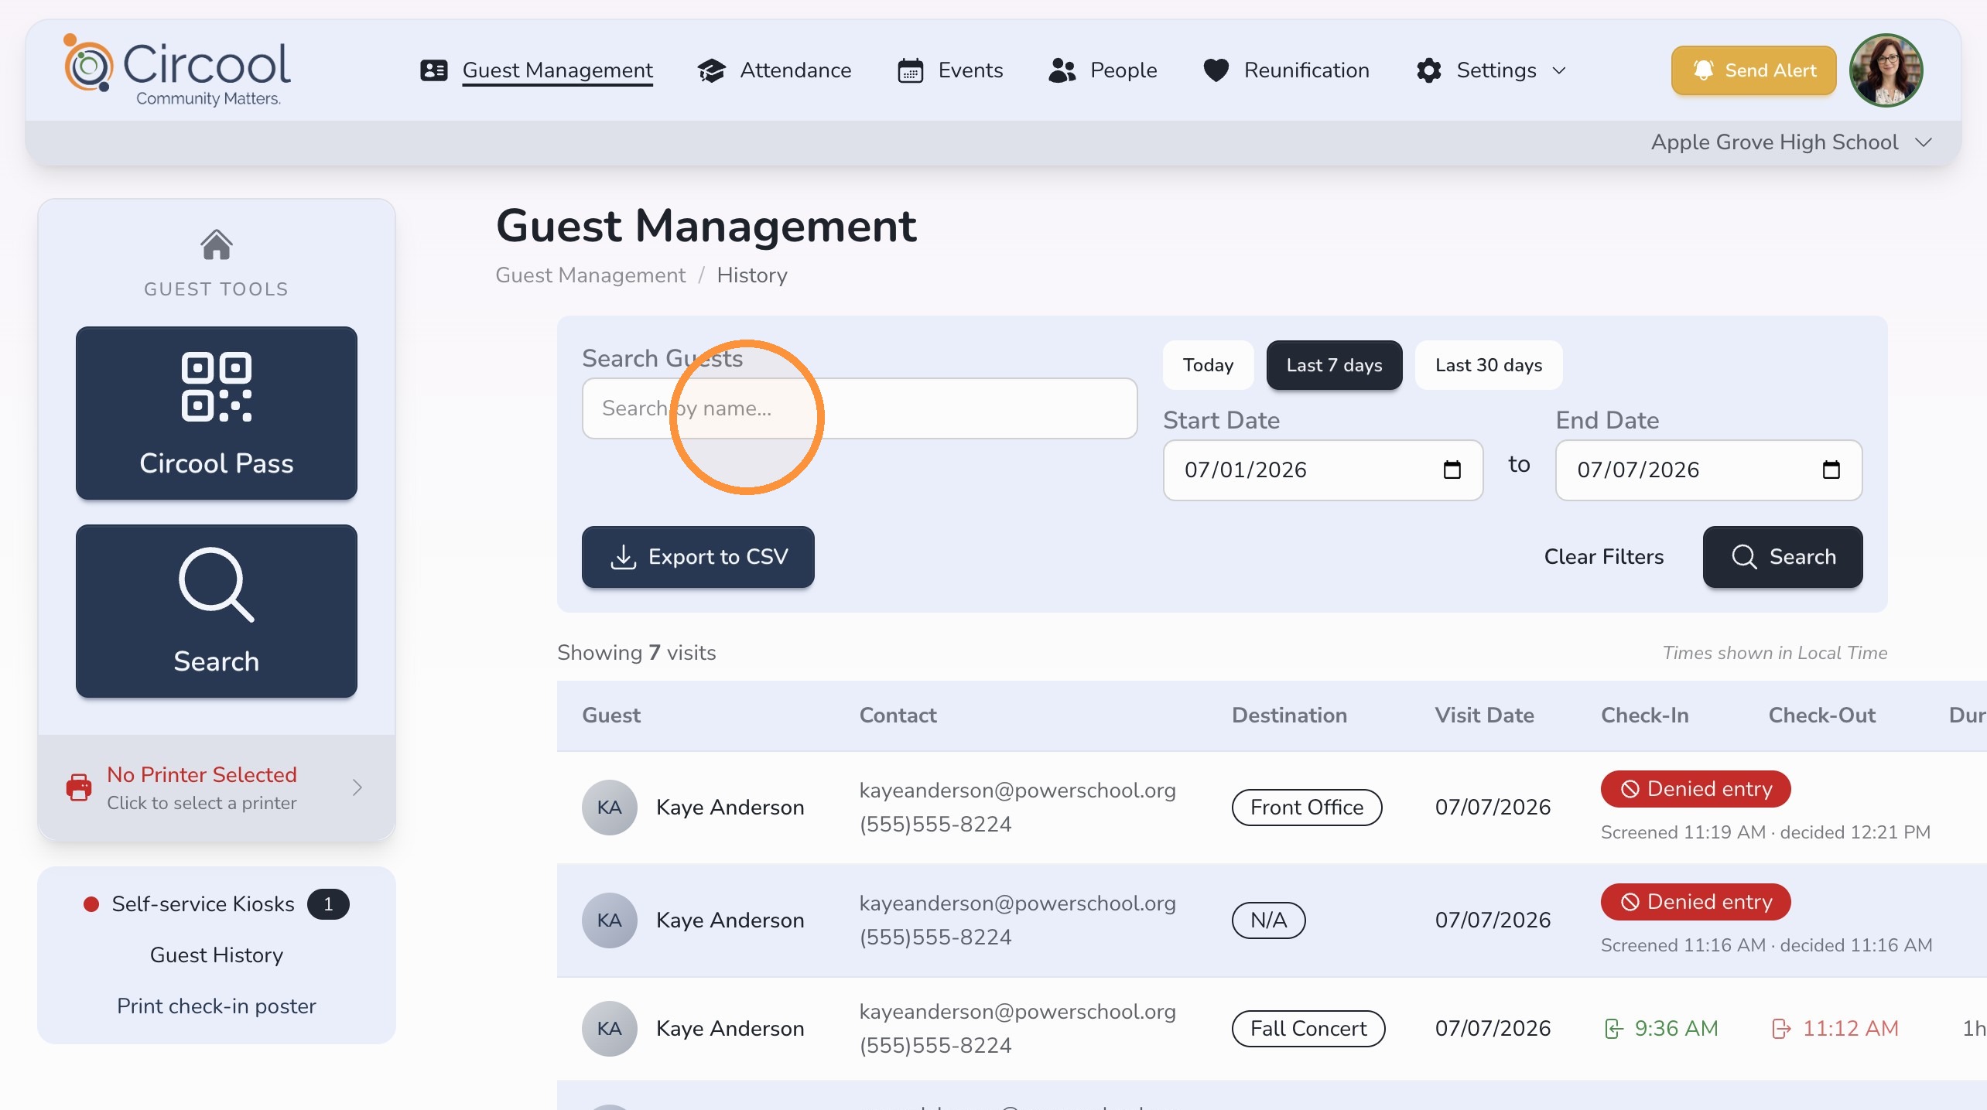
Task: Click the Start Date field 07/01/2026
Action: click(1322, 470)
